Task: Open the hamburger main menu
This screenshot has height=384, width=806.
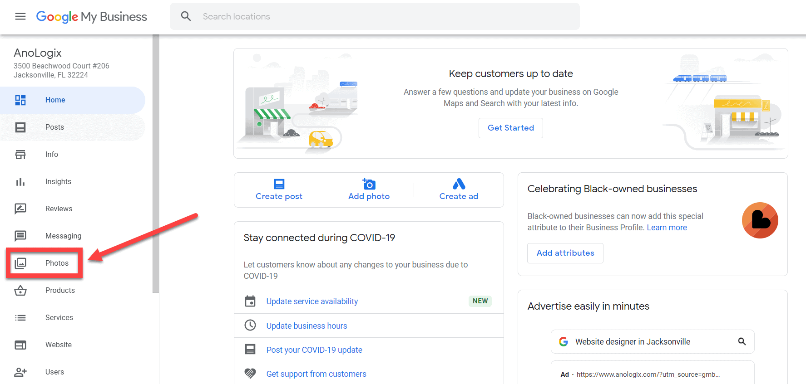Action: pyautogui.click(x=20, y=17)
